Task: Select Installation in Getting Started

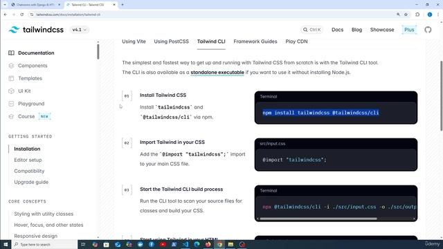Action: 27,149
